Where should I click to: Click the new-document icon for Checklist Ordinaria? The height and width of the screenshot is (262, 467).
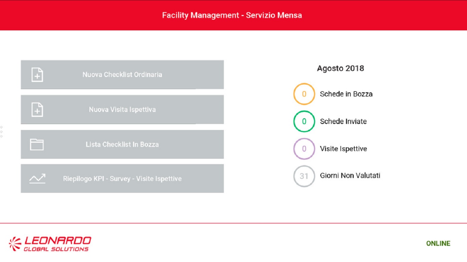(x=37, y=75)
